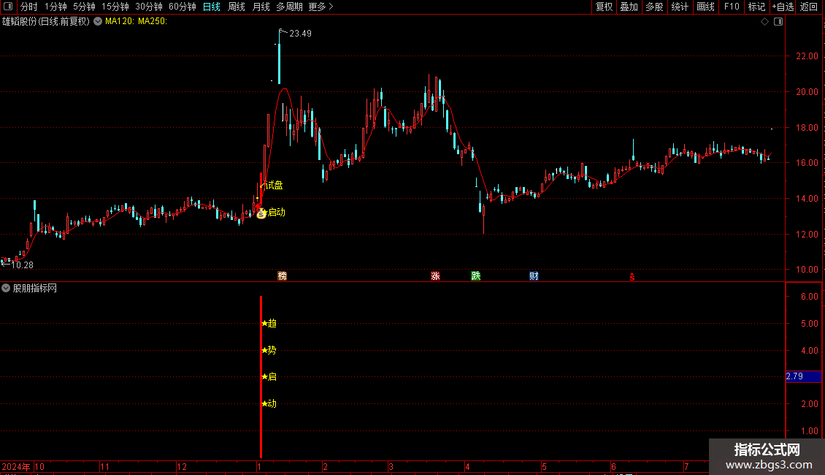Click the ★趋 indicator star label
The image size is (825, 475).
(x=269, y=323)
